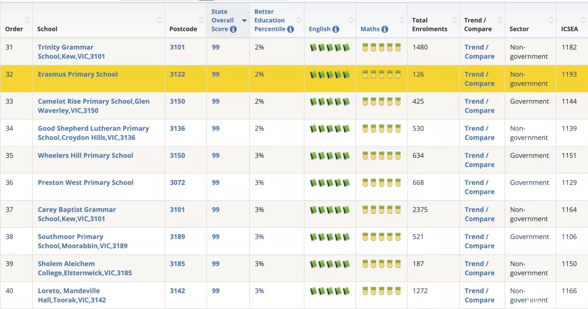
Task: Click English rating books for Loreto Mandeville
Action: pyautogui.click(x=330, y=291)
